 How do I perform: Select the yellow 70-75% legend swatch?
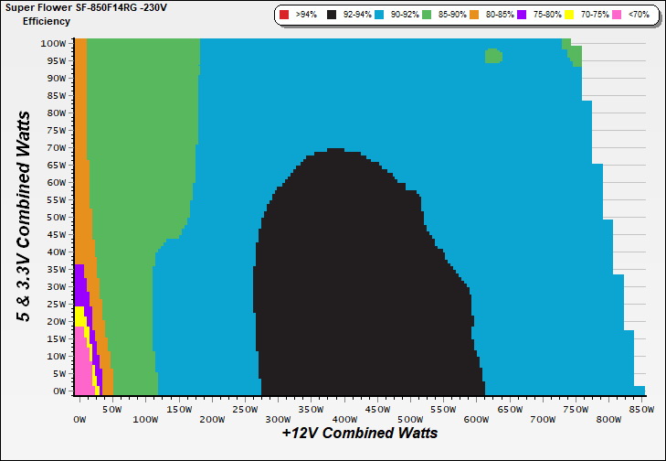click(x=572, y=16)
